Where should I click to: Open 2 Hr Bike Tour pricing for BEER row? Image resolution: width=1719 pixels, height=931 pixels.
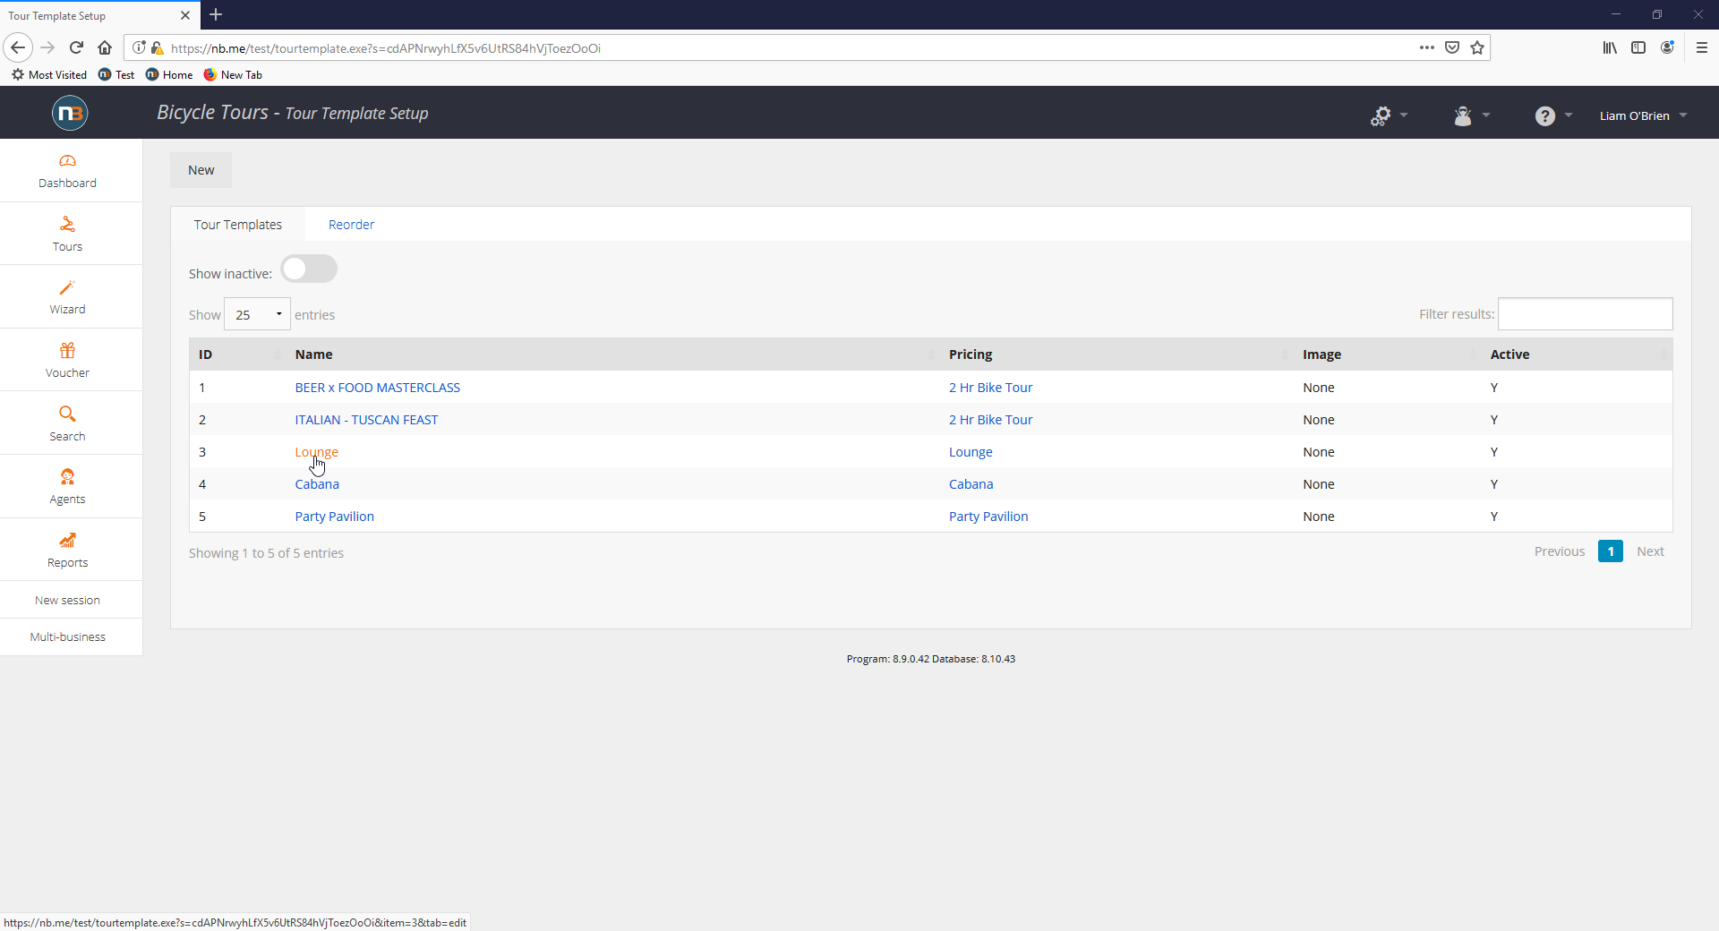click(x=990, y=388)
